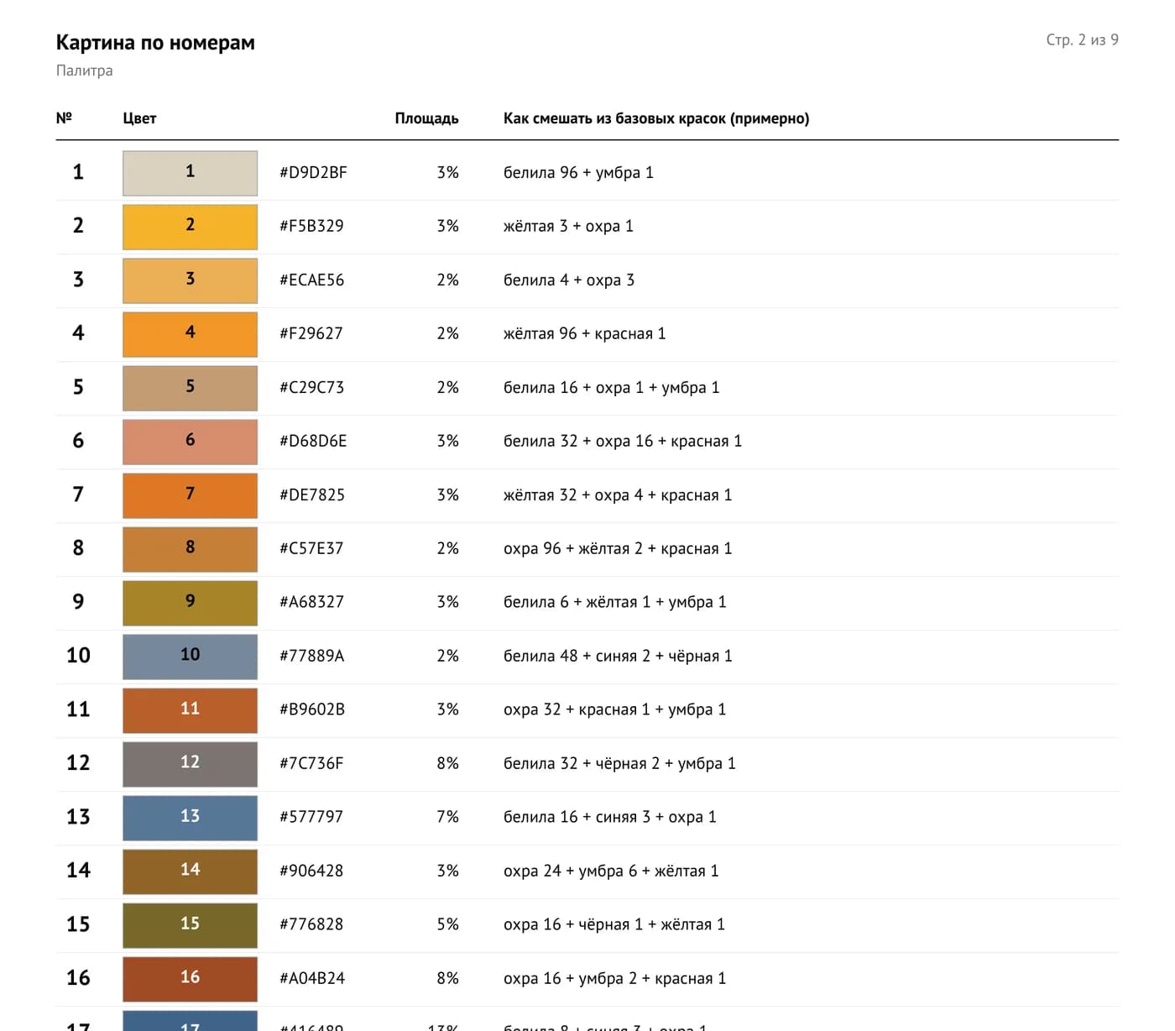Click the rust swatch number 16

pos(190,979)
